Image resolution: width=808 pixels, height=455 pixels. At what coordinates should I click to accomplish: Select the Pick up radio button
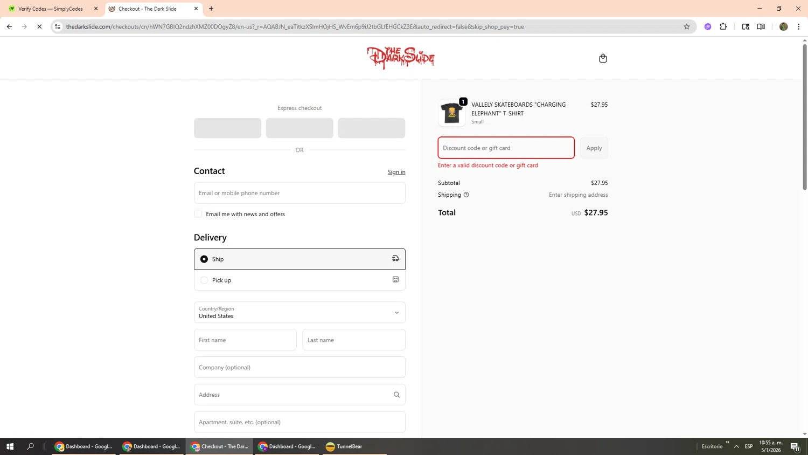coord(204,280)
